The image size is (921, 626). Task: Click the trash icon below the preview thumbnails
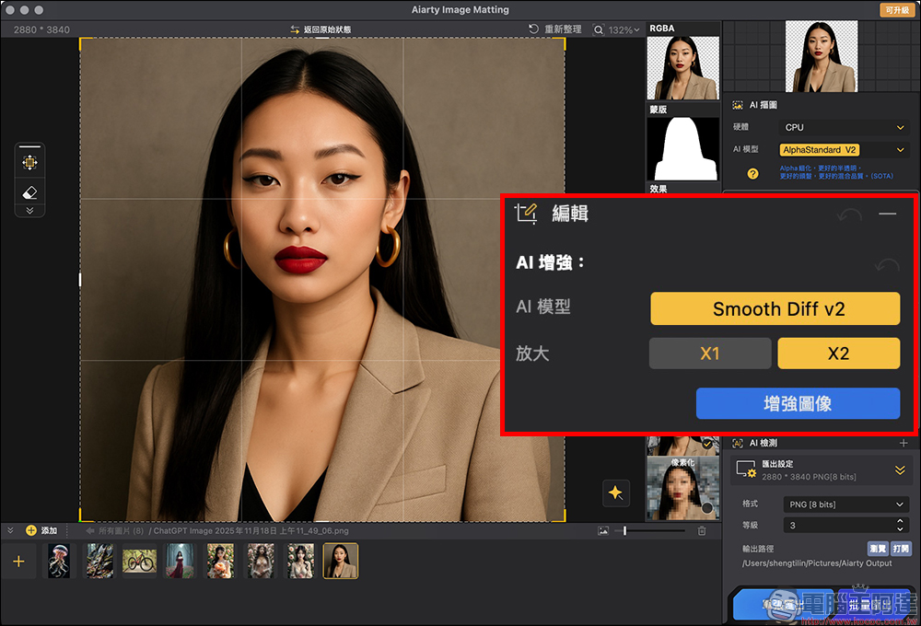pyautogui.click(x=701, y=530)
